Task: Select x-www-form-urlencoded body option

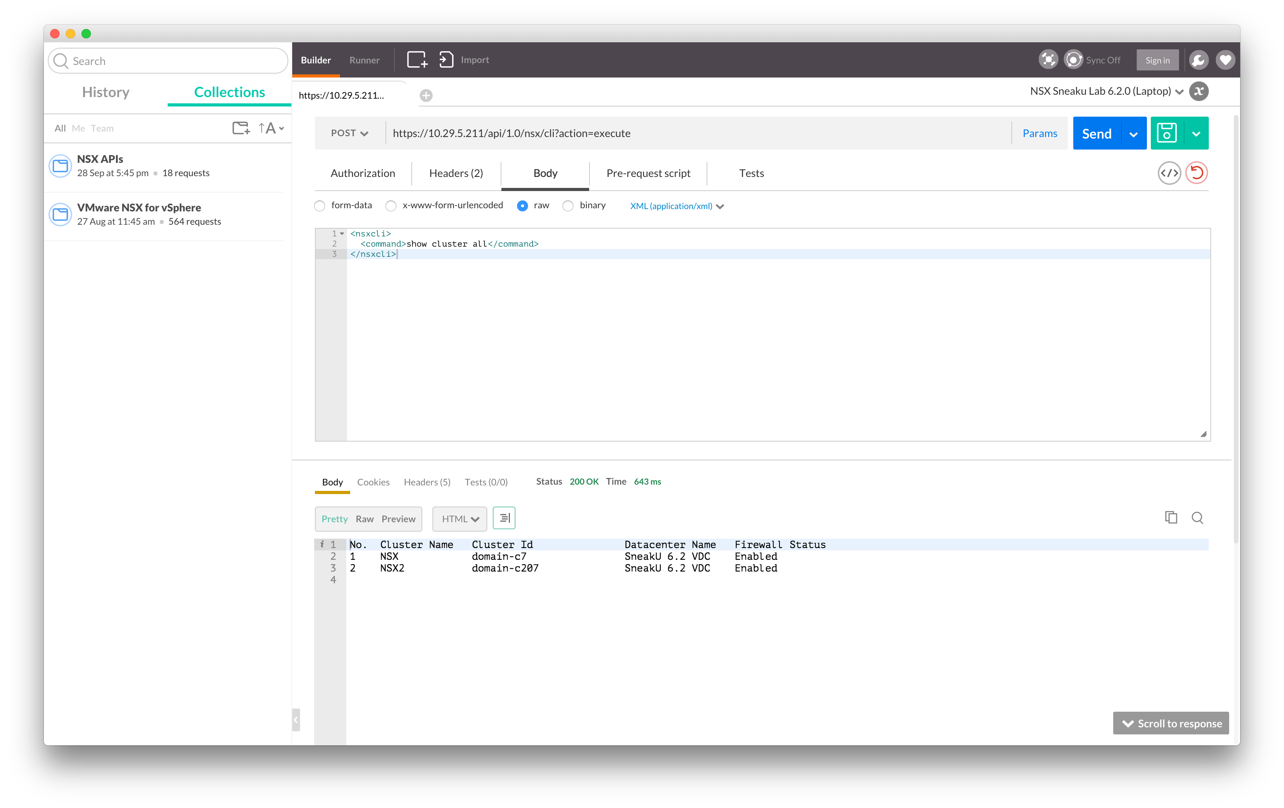Action: click(x=391, y=206)
